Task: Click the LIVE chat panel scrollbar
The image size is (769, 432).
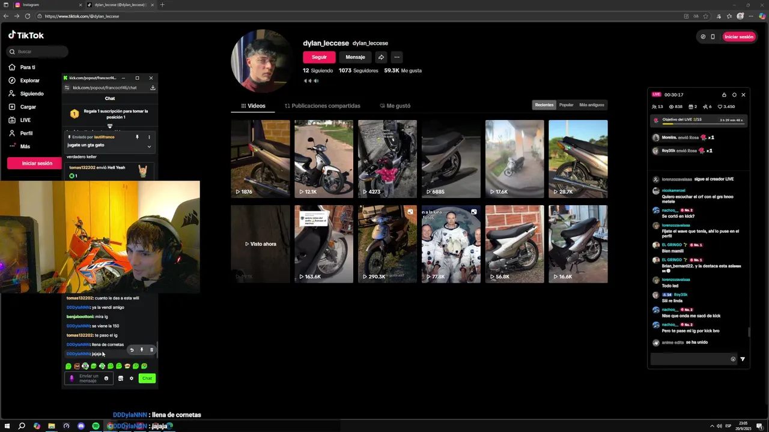Action: (749, 332)
